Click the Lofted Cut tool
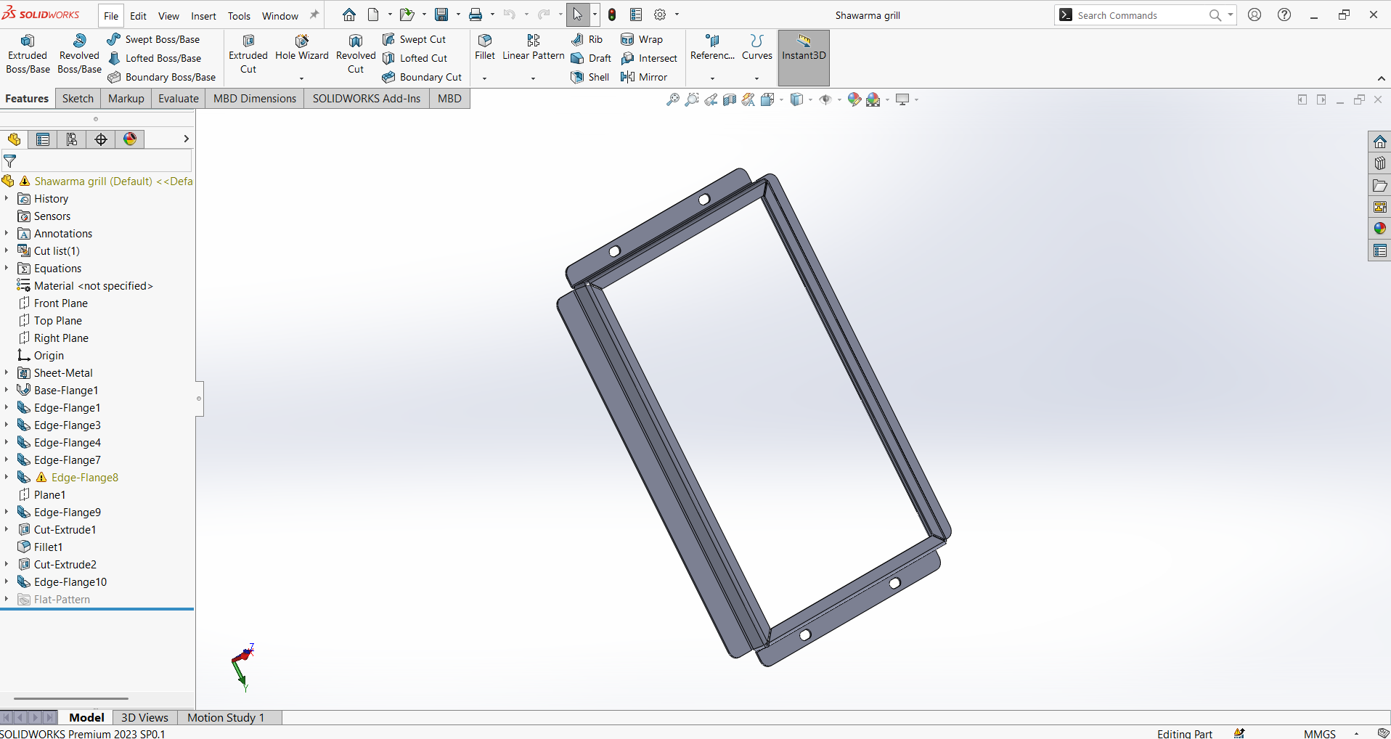1391x739 pixels. point(415,58)
